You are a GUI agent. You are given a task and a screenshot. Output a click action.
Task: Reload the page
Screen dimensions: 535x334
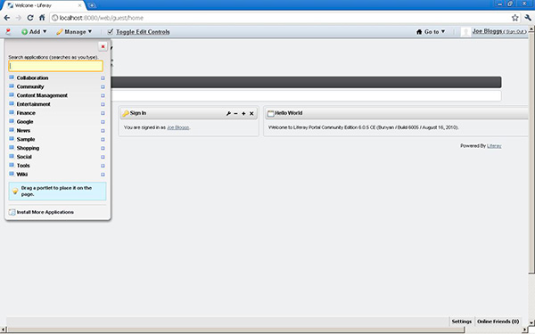point(30,18)
